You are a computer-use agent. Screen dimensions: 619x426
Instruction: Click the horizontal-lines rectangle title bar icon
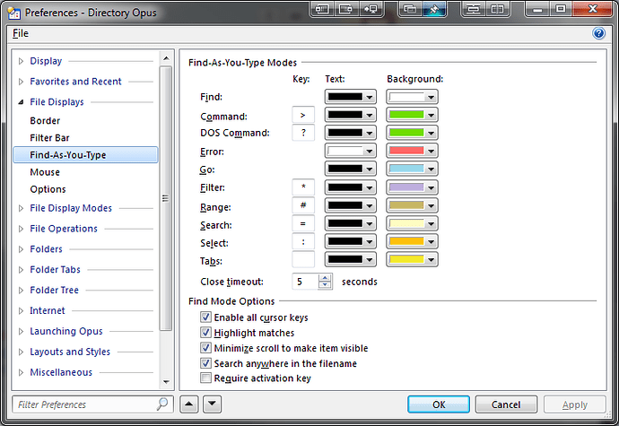474,9
